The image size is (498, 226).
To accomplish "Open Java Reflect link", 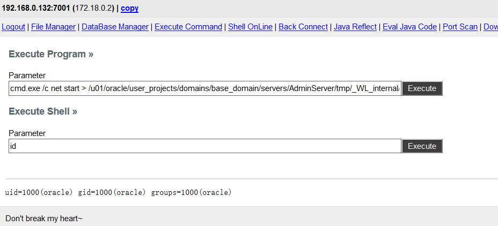I will tap(355, 27).
